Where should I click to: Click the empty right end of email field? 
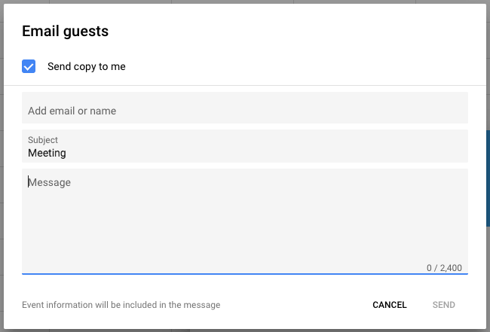(437, 111)
